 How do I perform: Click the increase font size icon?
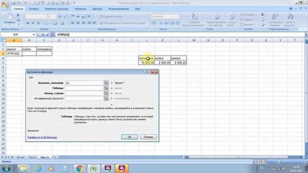coord(60,17)
